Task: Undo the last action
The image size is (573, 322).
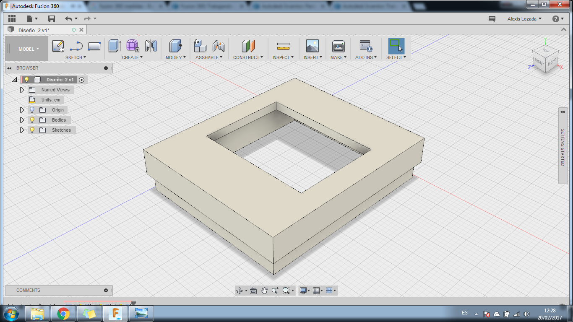Action: tap(68, 18)
